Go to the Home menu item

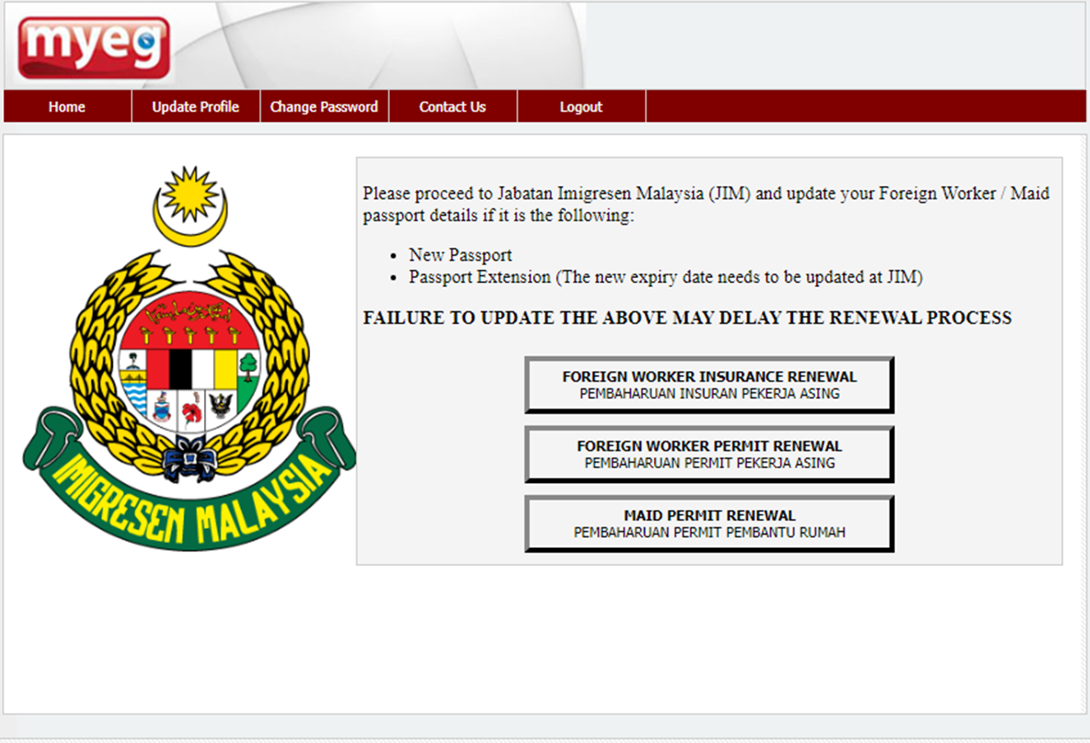click(x=67, y=107)
